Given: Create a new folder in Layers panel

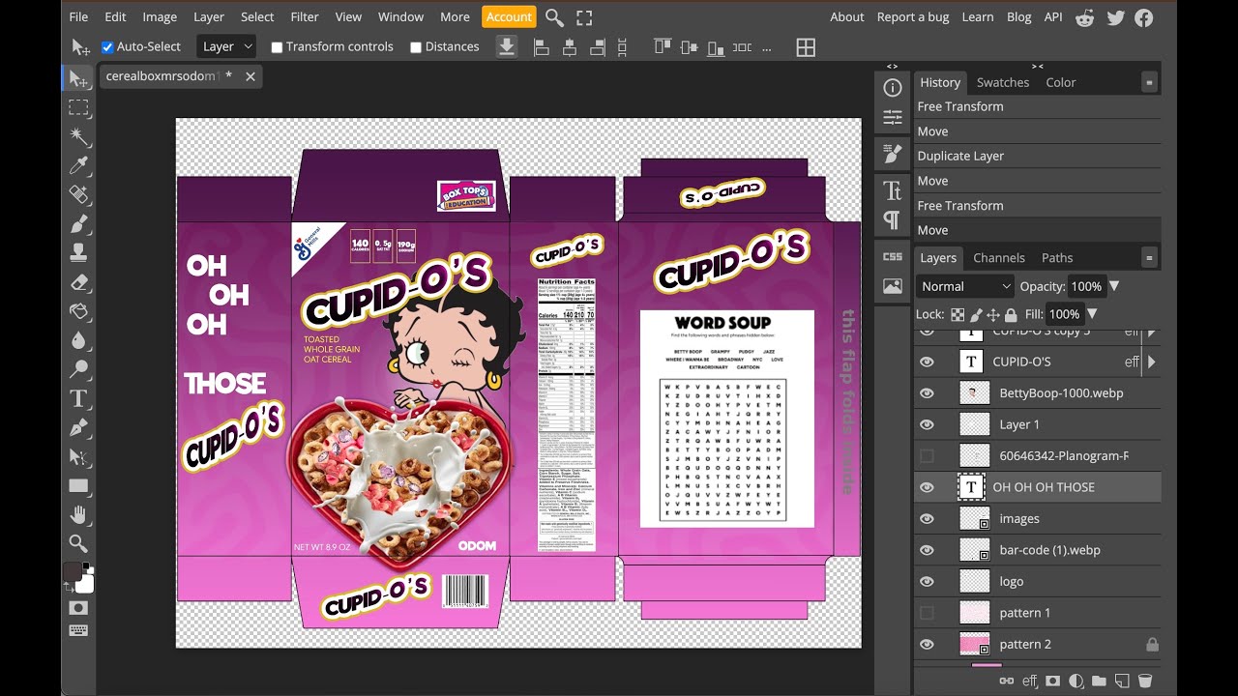Looking at the screenshot, I should (x=1099, y=681).
